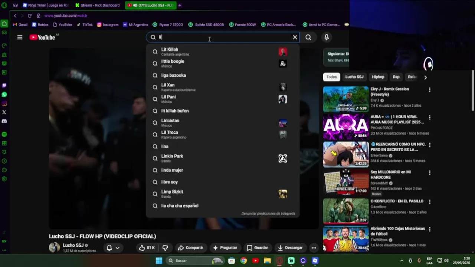Open 'Denunciar predicciones de búsqueda' link

[268, 214]
